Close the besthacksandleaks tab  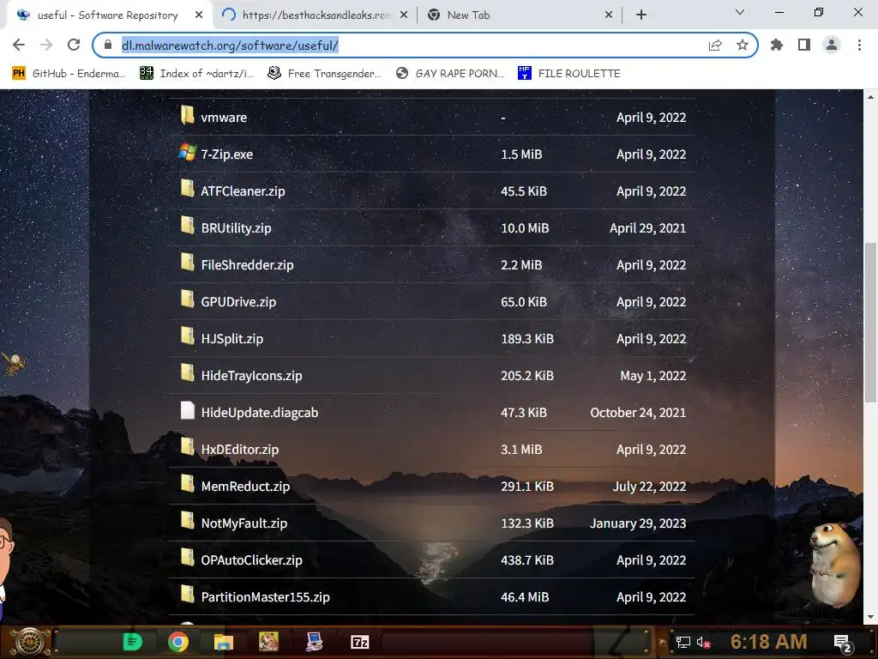tap(404, 15)
